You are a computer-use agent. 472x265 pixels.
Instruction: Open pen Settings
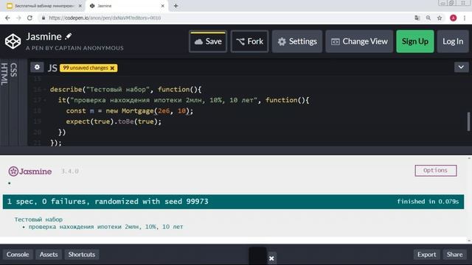point(297,41)
